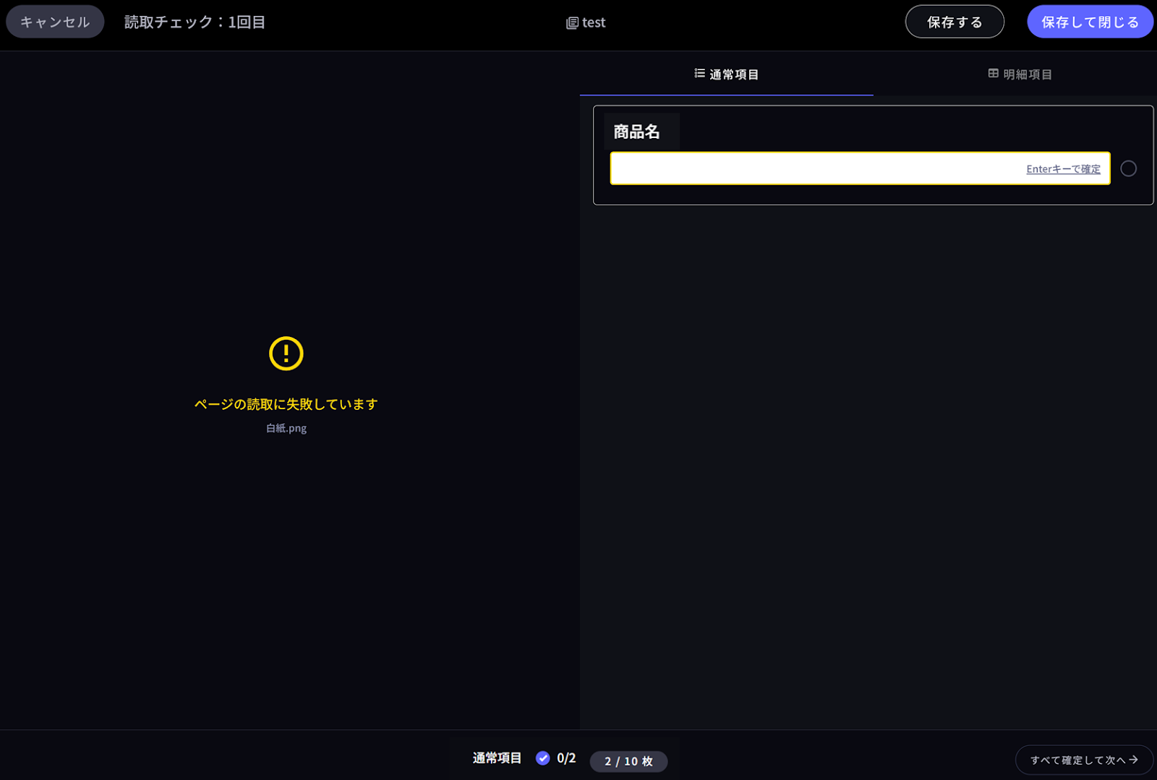Image resolution: width=1157 pixels, height=780 pixels.
Task: Click the Enterキーで確定 link
Action: click(1063, 169)
